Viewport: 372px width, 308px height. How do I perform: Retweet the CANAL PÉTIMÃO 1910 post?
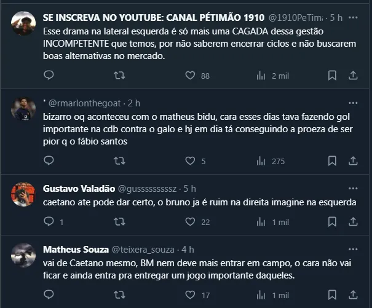(x=120, y=76)
